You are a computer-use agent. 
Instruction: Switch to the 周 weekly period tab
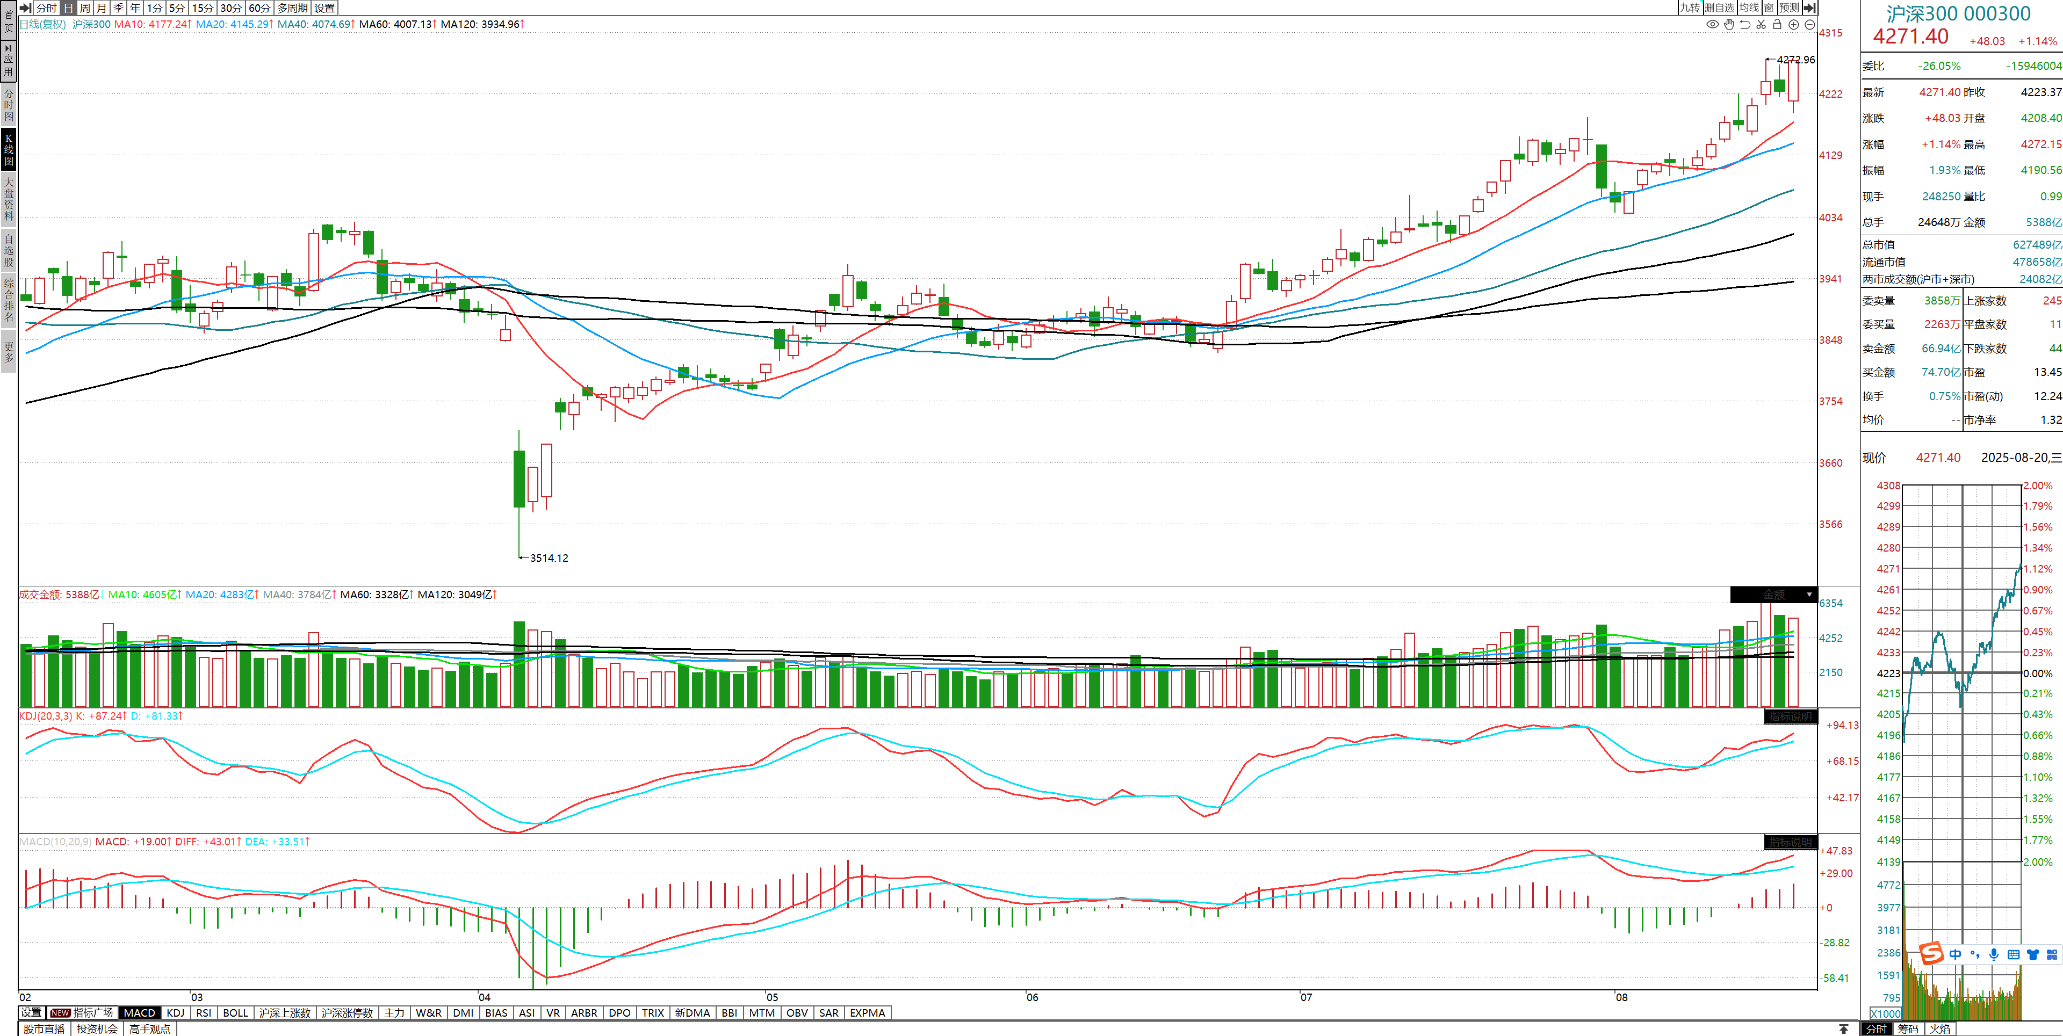(85, 8)
